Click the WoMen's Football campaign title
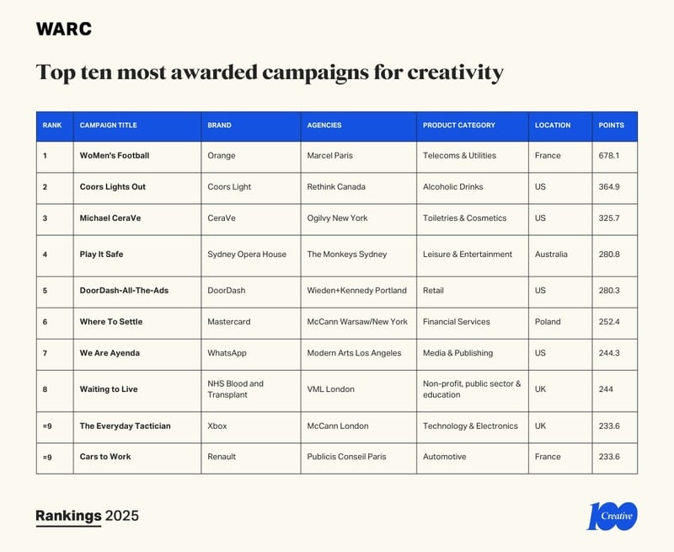This screenshot has height=552, width=674. tap(115, 156)
